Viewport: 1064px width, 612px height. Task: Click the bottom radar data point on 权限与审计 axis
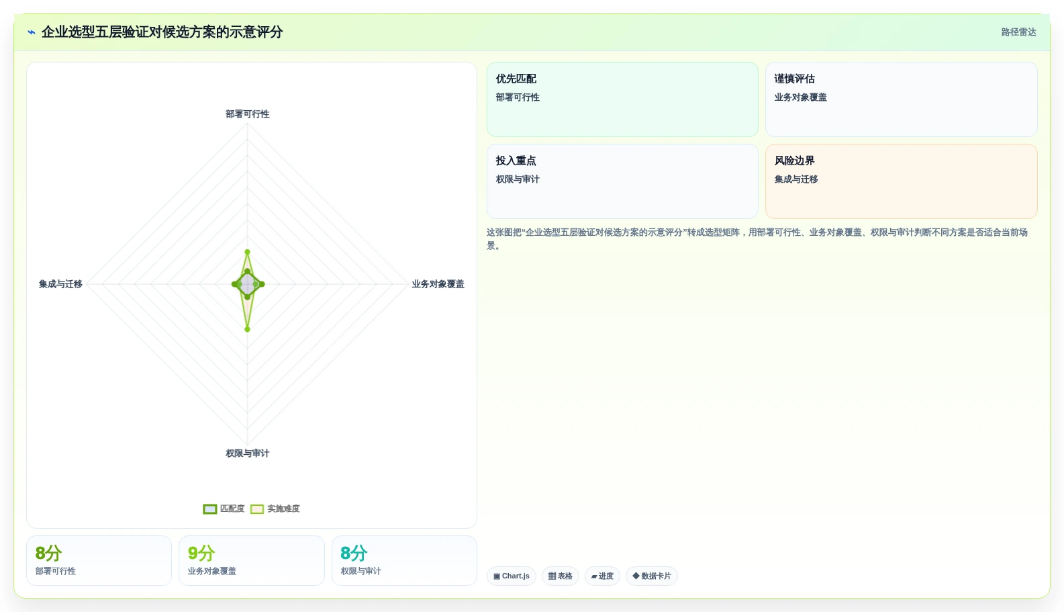247,329
